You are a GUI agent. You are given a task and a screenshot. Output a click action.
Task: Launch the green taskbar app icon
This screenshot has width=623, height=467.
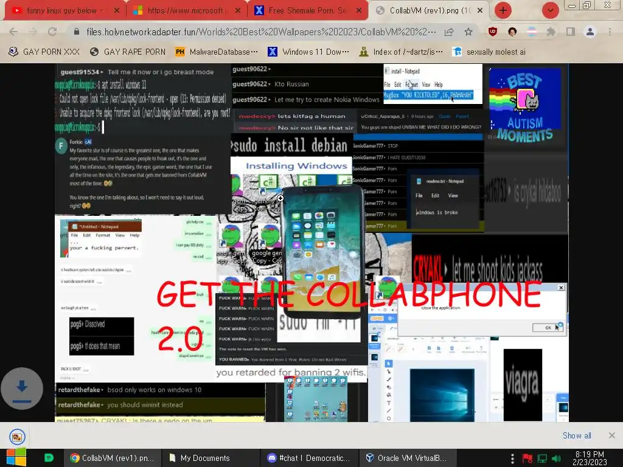click(x=49, y=458)
